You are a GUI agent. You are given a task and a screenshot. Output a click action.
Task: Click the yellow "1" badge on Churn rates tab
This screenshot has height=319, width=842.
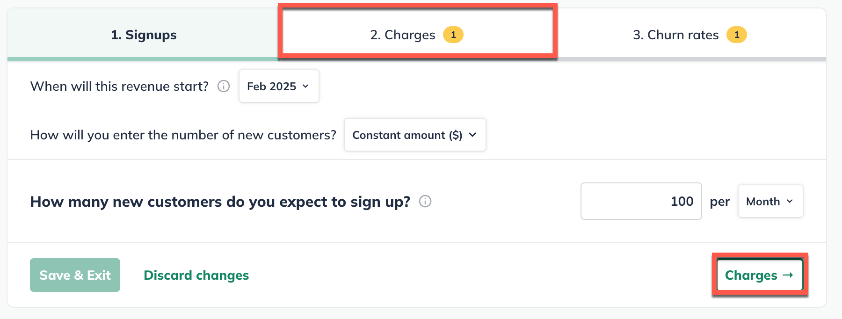pos(738,34)
